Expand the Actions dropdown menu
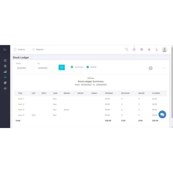This screenshot has height=173, width=173. [x=21, y=49]
